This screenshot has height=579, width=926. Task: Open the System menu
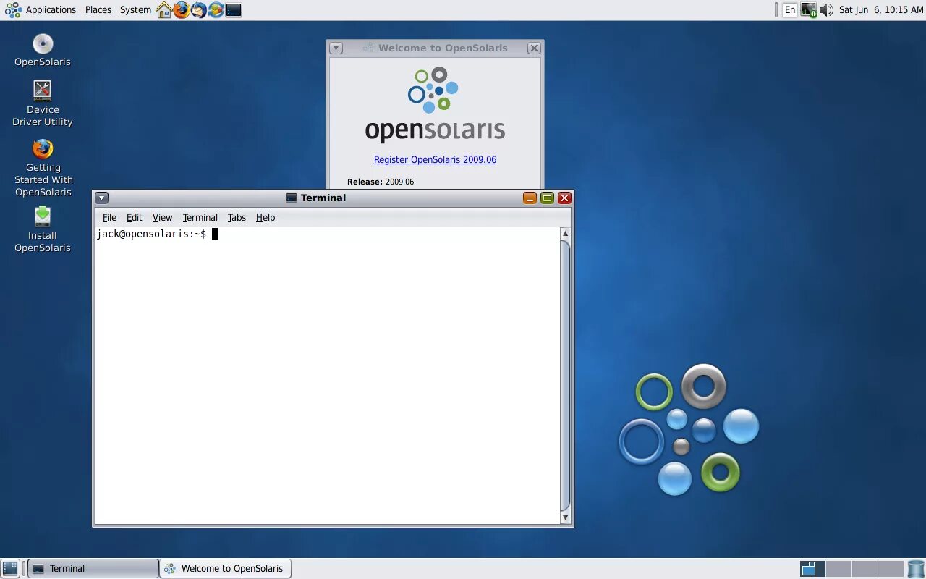(x=136, y=10)
